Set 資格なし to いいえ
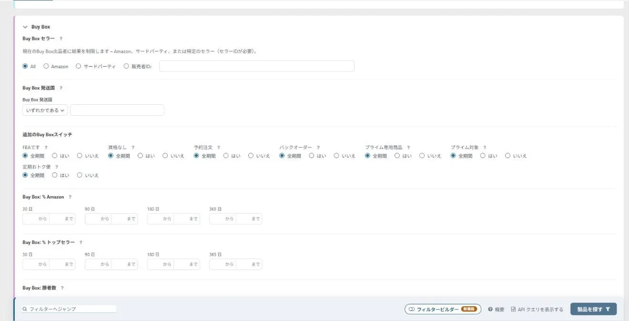Viewport: 629px width, 321px height. pyautogui.click(x=165, y=156)
